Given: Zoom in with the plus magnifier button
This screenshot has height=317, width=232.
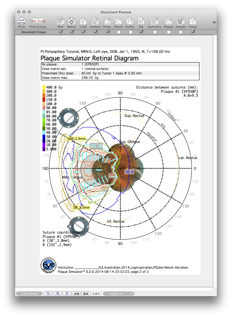Looking at the screenshot, I should (57, 294).
